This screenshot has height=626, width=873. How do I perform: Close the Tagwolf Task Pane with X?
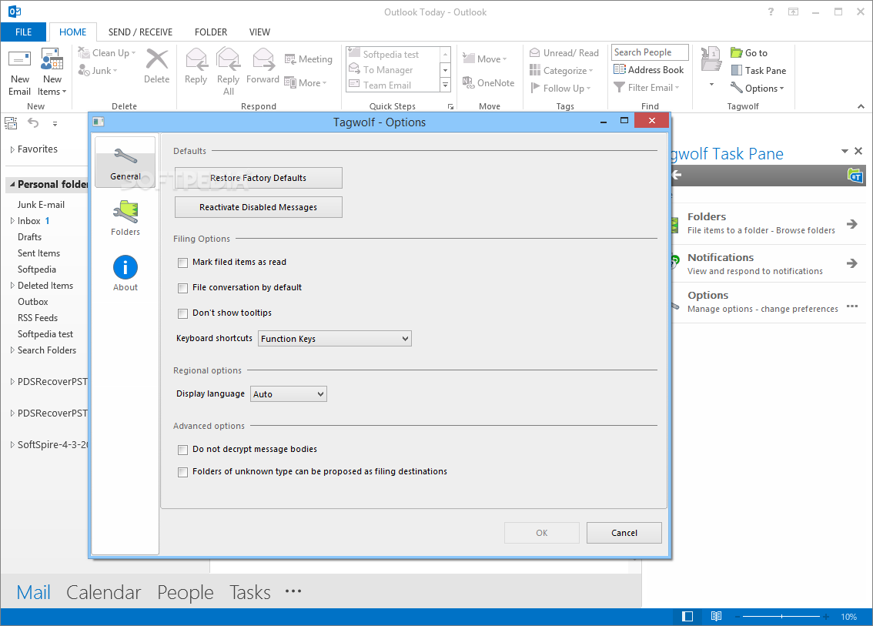click(x=858, y=151)
